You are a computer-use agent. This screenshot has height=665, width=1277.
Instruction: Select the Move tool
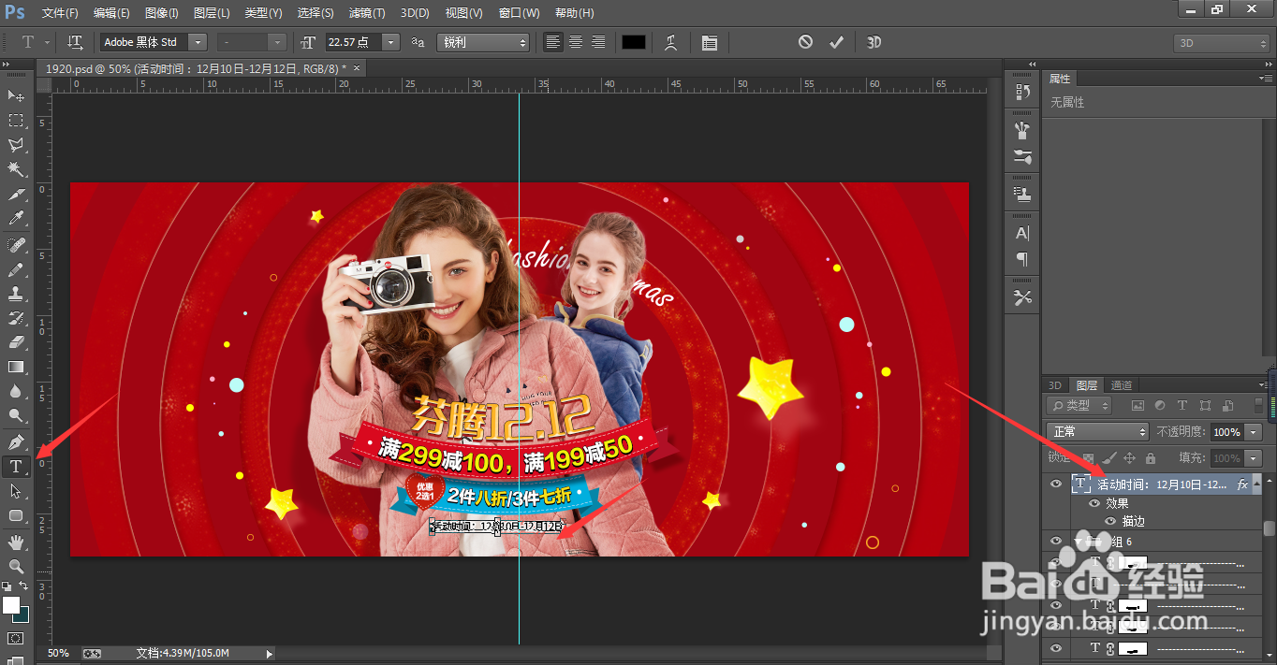point(16,95)
